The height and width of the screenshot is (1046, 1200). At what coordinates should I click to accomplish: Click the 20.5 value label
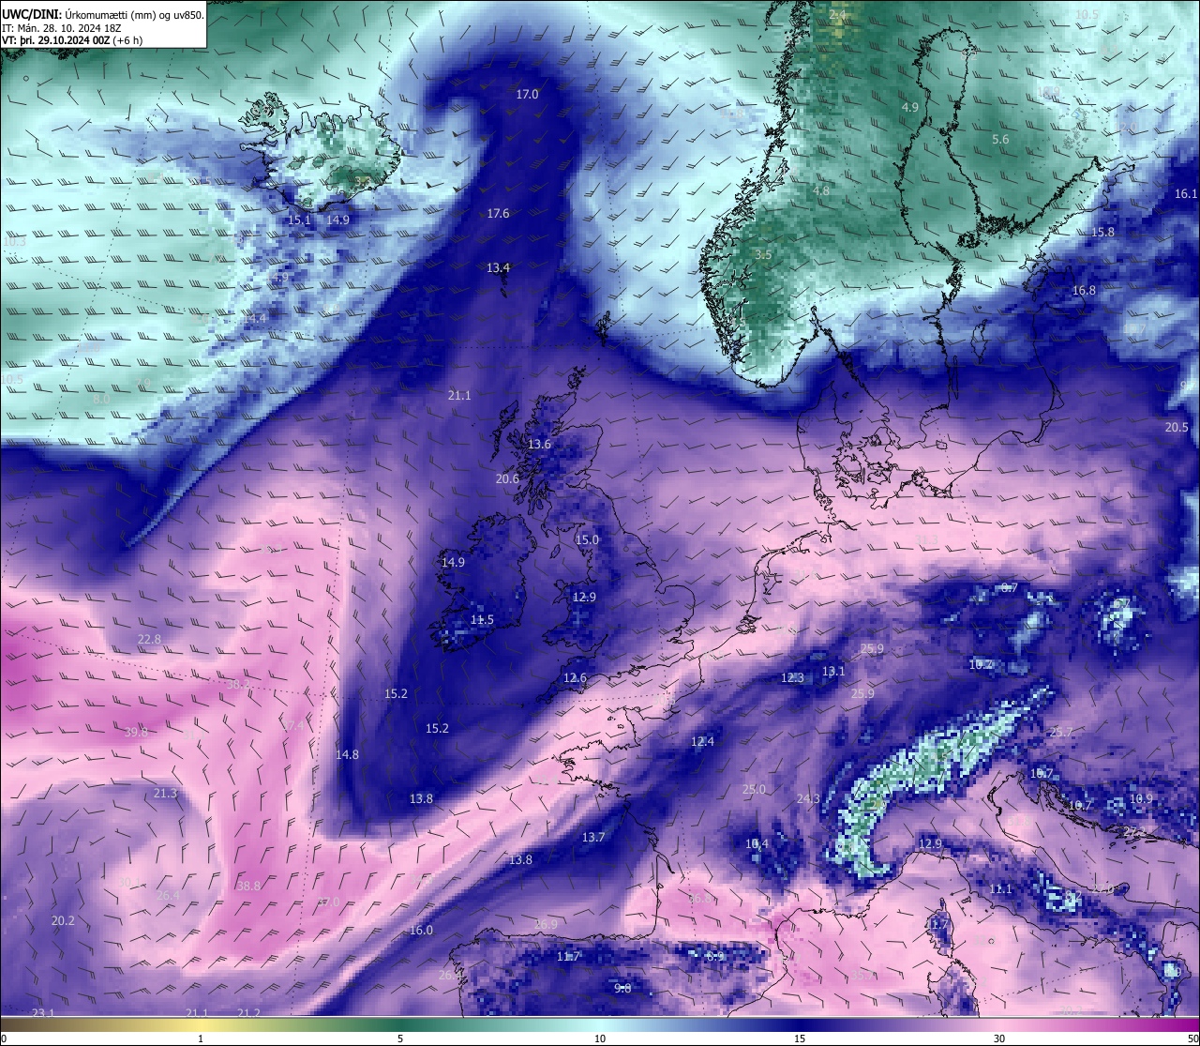tap(1177, 427)
